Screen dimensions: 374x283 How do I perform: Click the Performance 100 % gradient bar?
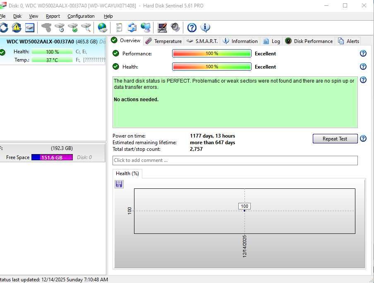tap(211, 53)
